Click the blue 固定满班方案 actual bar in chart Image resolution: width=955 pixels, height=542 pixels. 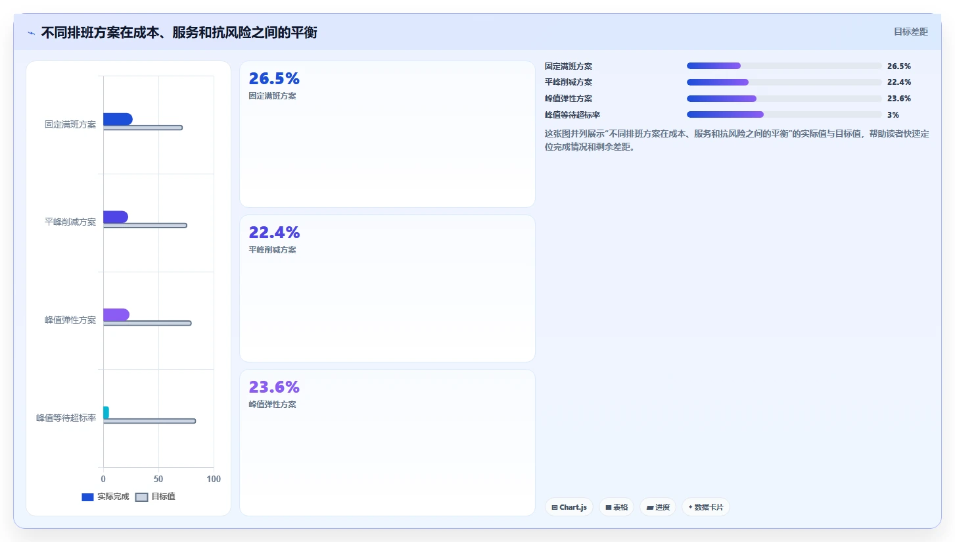click(118, 119)
